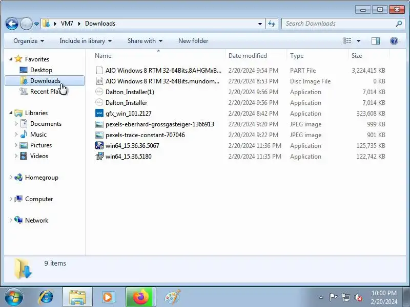The height and width of the screenshot is (307, 410).
Task: Click the gfx_win_101.2127 Intel icon
Action: pos(99,113)
